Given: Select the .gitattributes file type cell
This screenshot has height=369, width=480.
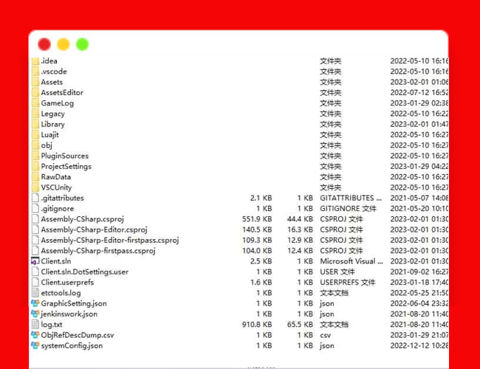Looking at the screenshot, I should tap(351, 198).
